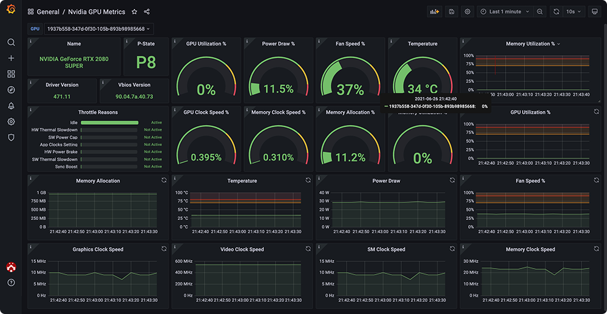Open the Help question mark icon
The height and width of the screenshot is (314, 607).
(11, 282)
